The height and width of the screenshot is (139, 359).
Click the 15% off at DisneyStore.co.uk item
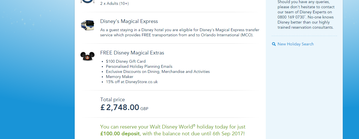tap(131, 82)
